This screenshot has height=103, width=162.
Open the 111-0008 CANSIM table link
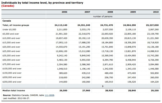click(x=49, y=95)
